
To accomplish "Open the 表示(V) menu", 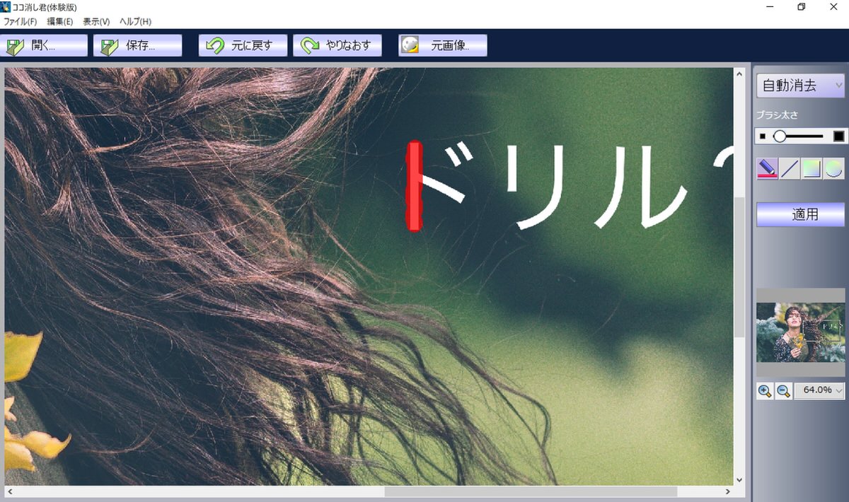I will tap(96, 22).
